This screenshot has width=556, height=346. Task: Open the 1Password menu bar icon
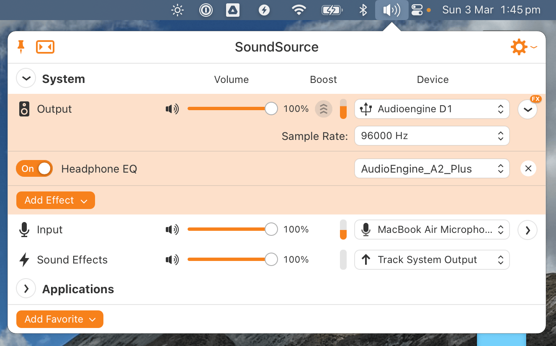pos(206,10)
